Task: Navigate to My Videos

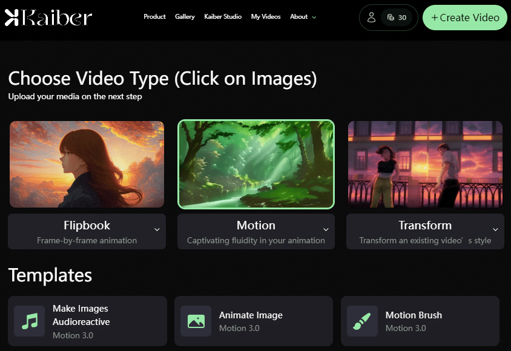Action: [266, 17]
